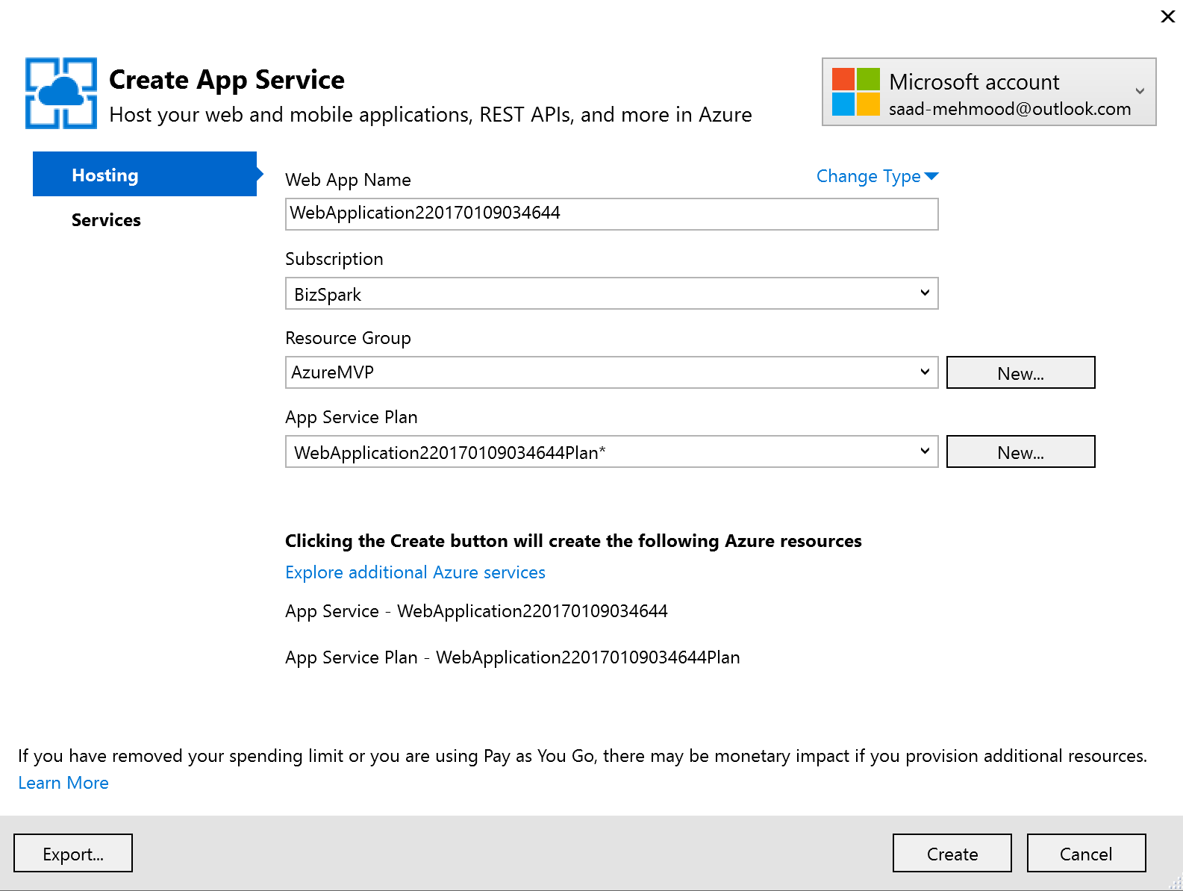The image size is (1183, 891).
Task: Click the 'App Service - WebApplication220170109034644' resource line
Action: tap(476, 611)
